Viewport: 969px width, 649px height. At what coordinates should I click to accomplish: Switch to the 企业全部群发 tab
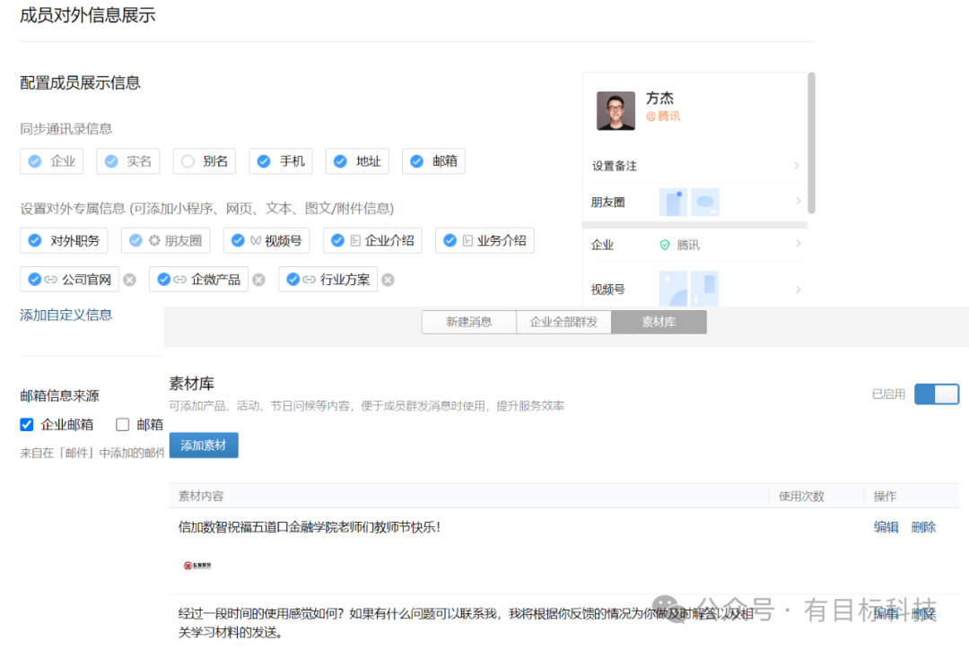pyautogui.click(x=563, y=322)
